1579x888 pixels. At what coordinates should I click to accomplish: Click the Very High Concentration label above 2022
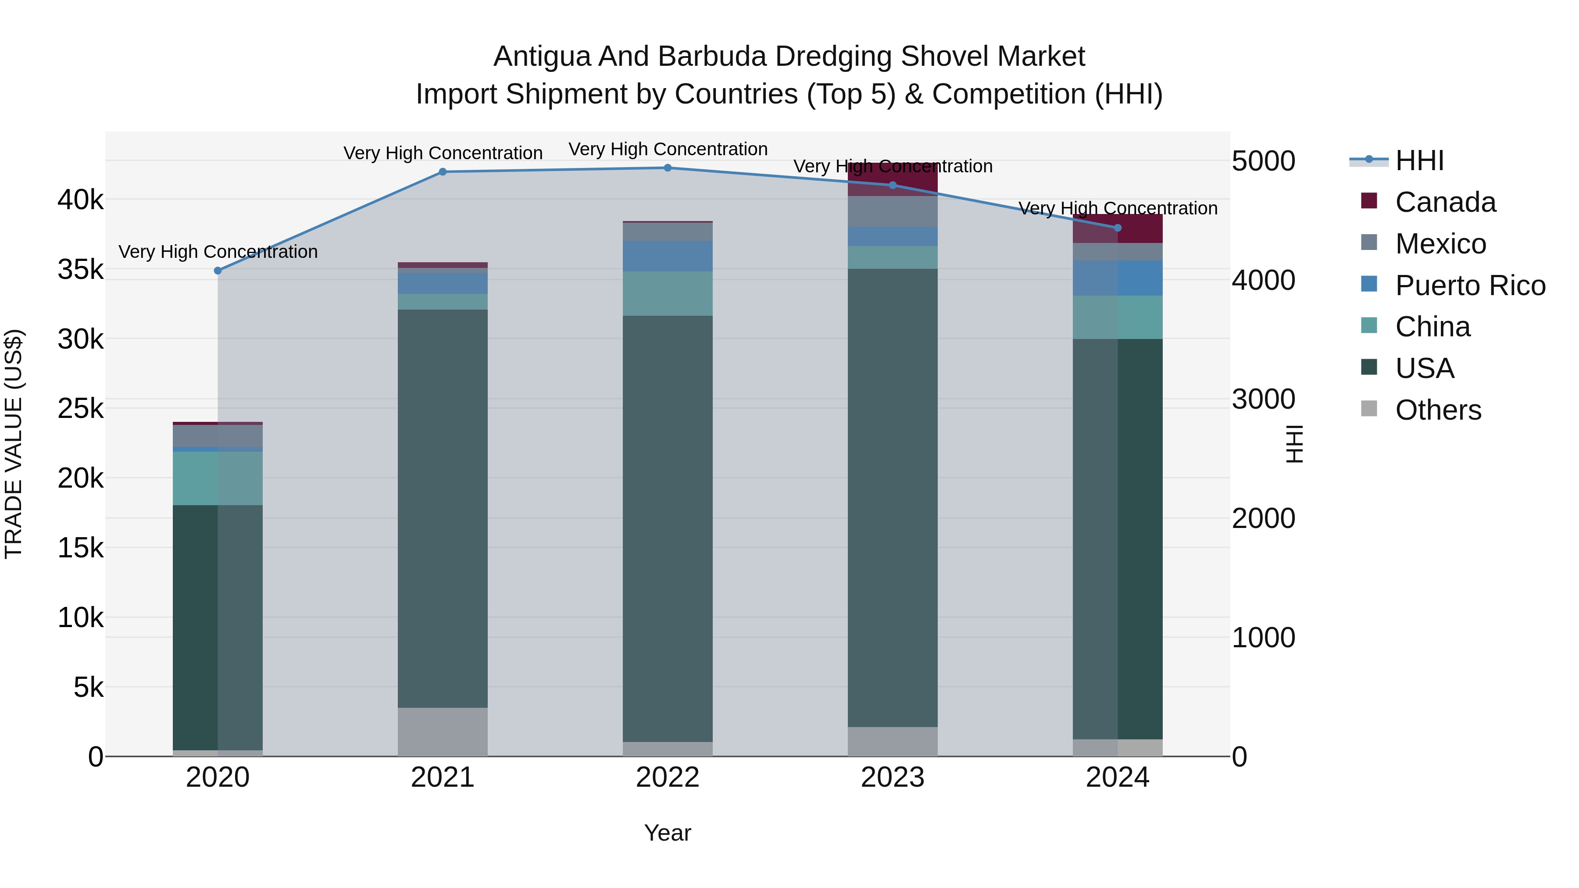tap(668, 149)
